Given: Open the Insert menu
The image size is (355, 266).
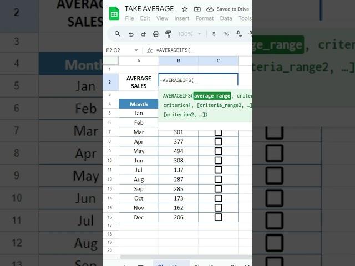Looking at the screenshot, I should [x=182, y=18].
